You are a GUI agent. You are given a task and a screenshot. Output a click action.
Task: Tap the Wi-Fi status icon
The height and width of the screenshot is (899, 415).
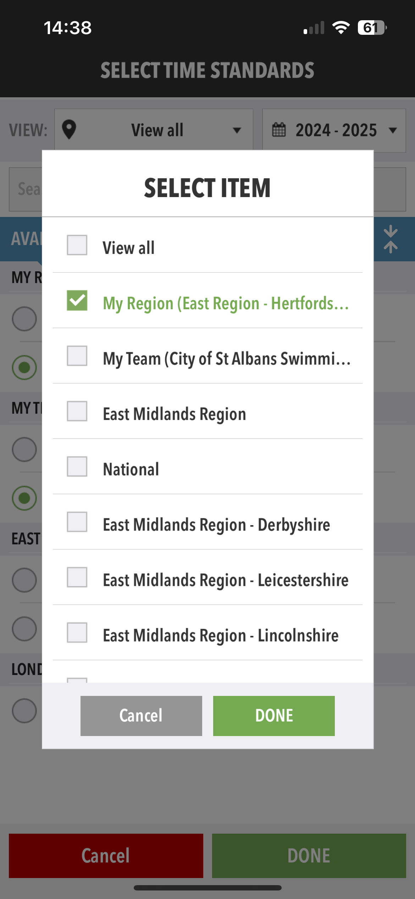(341, 28)
